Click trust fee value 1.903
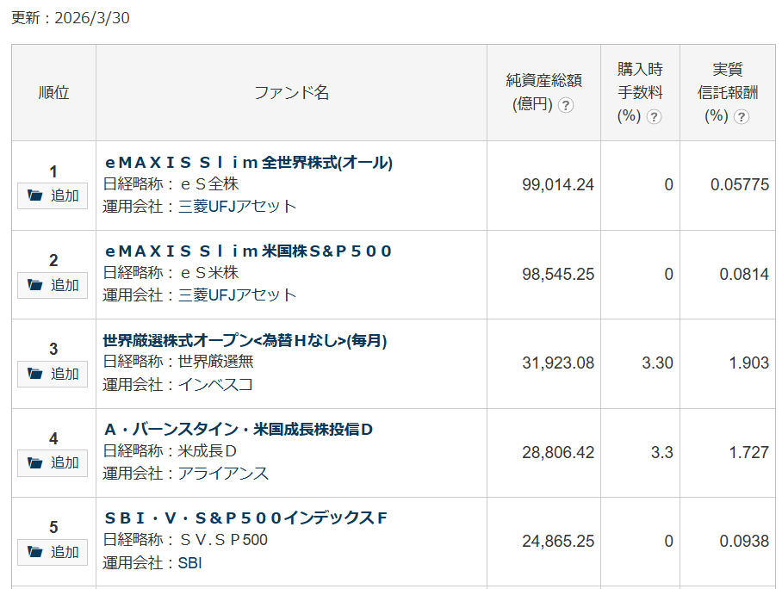Image resolution: width=782 pixels, height=589 pixels. click(x=748, y=363)
